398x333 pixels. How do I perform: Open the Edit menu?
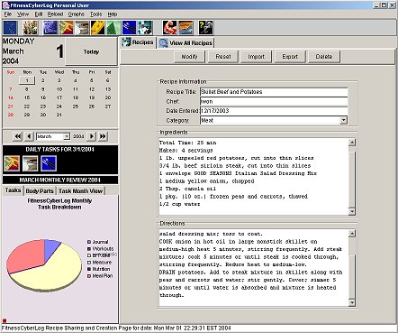(x=39, y=14)
